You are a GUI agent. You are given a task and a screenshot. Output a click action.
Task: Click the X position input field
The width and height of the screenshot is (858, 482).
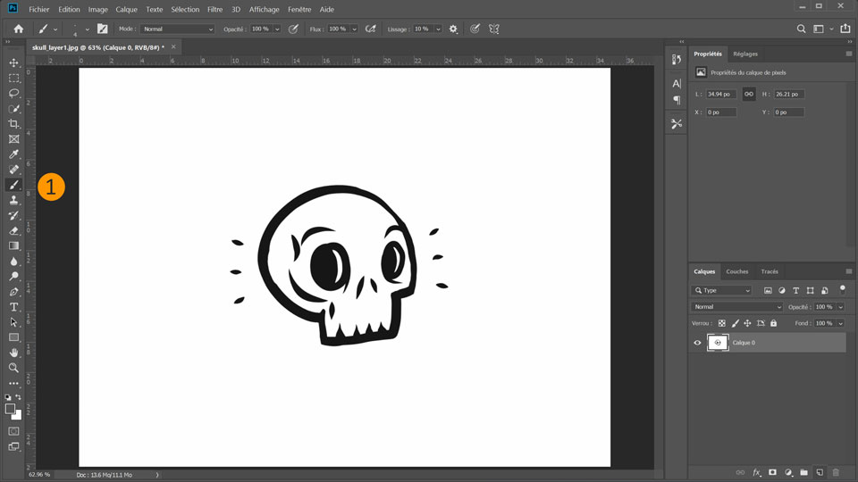[x=721, y=112]
